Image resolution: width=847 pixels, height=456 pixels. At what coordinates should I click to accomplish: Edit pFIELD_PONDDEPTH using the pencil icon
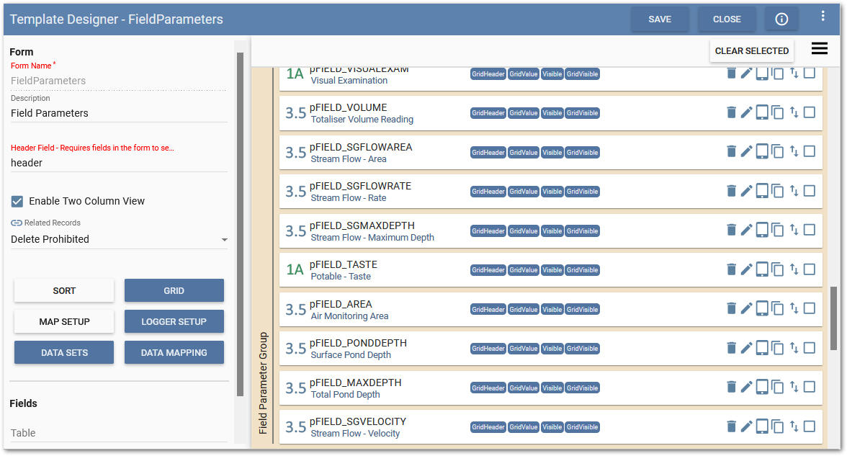click(746, 348)
